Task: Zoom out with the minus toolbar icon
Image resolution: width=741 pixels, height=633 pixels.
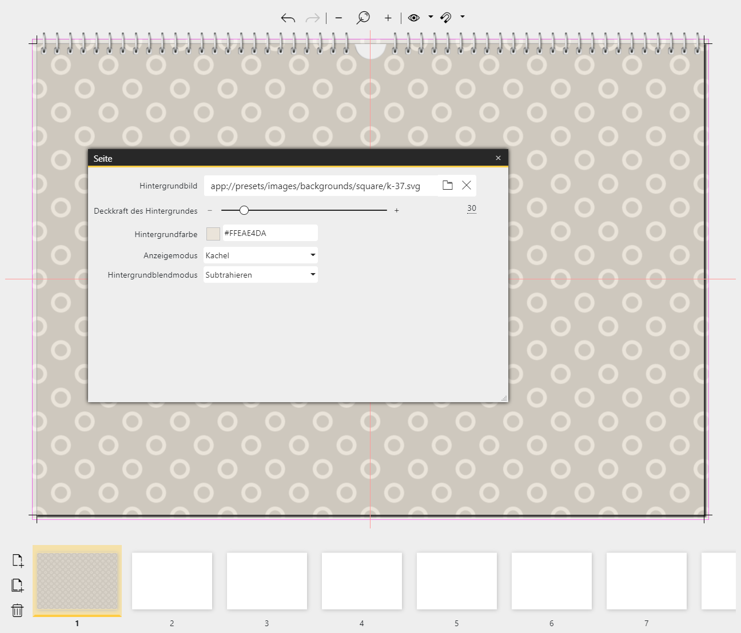Action: tap(338, 18)
